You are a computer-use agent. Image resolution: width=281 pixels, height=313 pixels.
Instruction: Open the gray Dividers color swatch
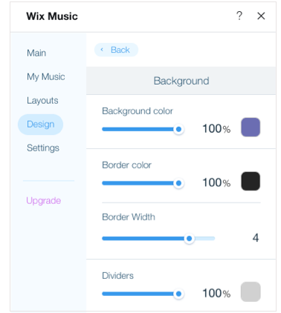pos(251,291)
